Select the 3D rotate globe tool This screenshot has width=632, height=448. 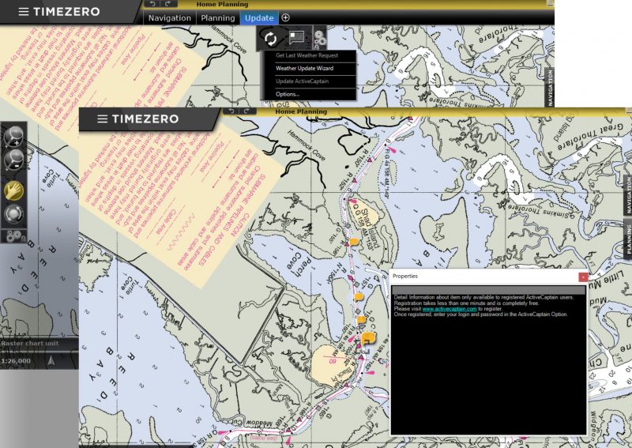click(13, 214)
